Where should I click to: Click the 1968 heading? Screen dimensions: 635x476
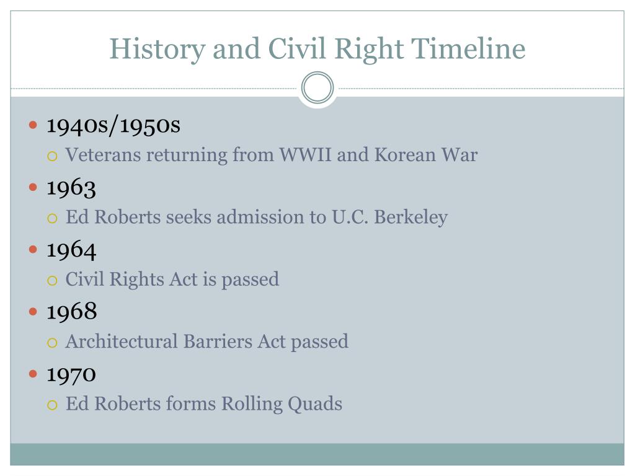click(x=72, y=312)
